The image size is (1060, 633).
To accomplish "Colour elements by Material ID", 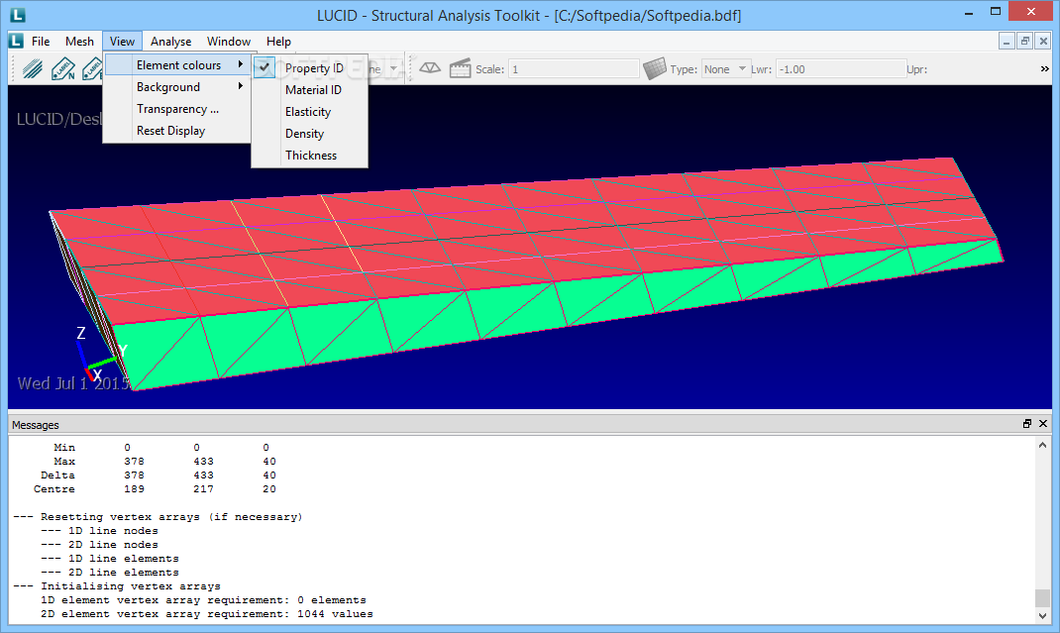I will click(x=310, y=90).
